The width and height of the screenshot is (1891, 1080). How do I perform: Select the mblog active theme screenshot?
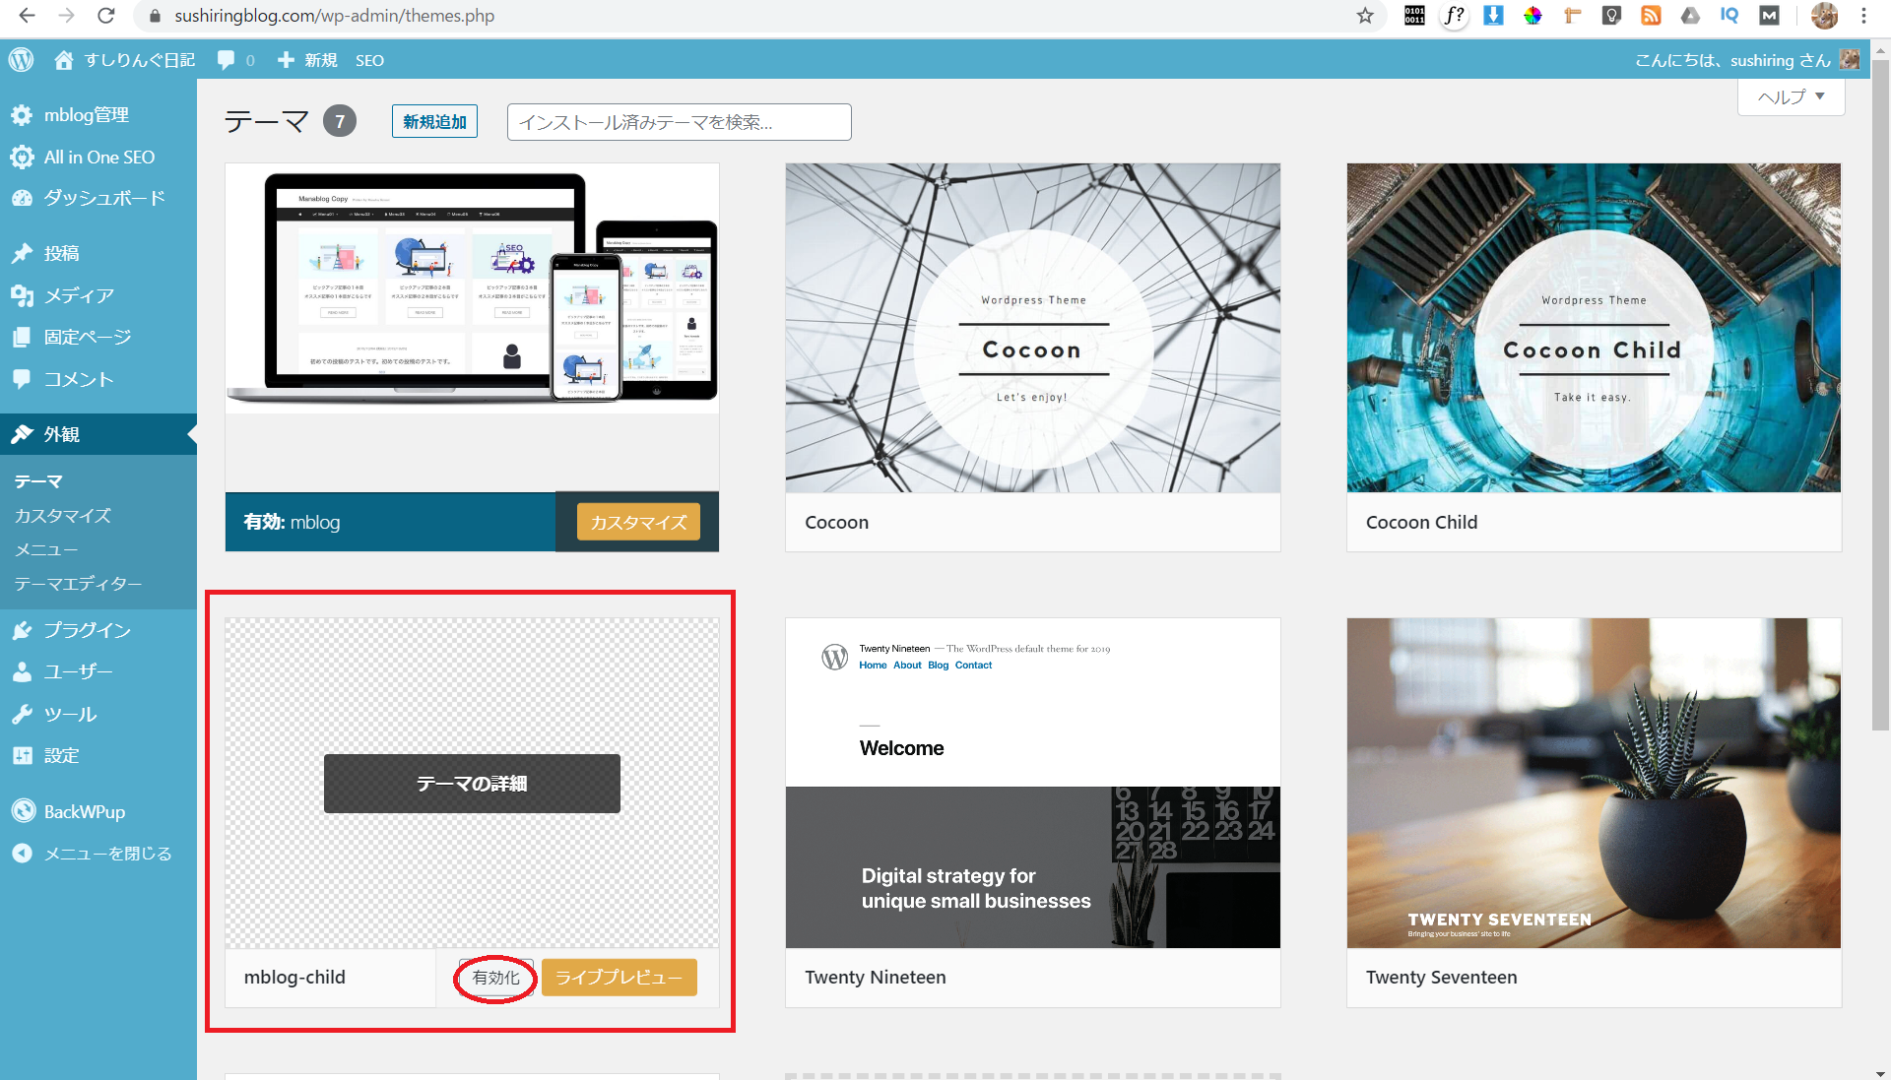click(472, 328)
